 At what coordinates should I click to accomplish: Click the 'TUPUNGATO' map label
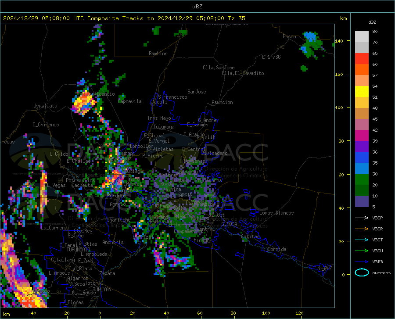(x=79, y=250)
